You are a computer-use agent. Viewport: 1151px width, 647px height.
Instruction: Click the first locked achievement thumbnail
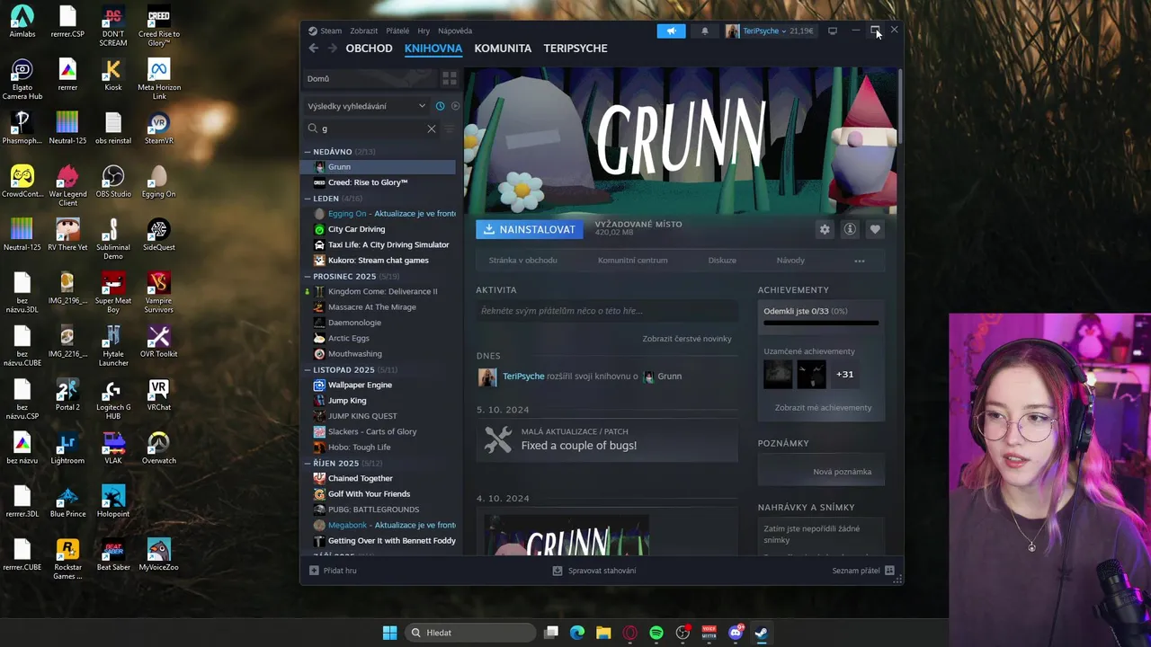click(778, 374)
